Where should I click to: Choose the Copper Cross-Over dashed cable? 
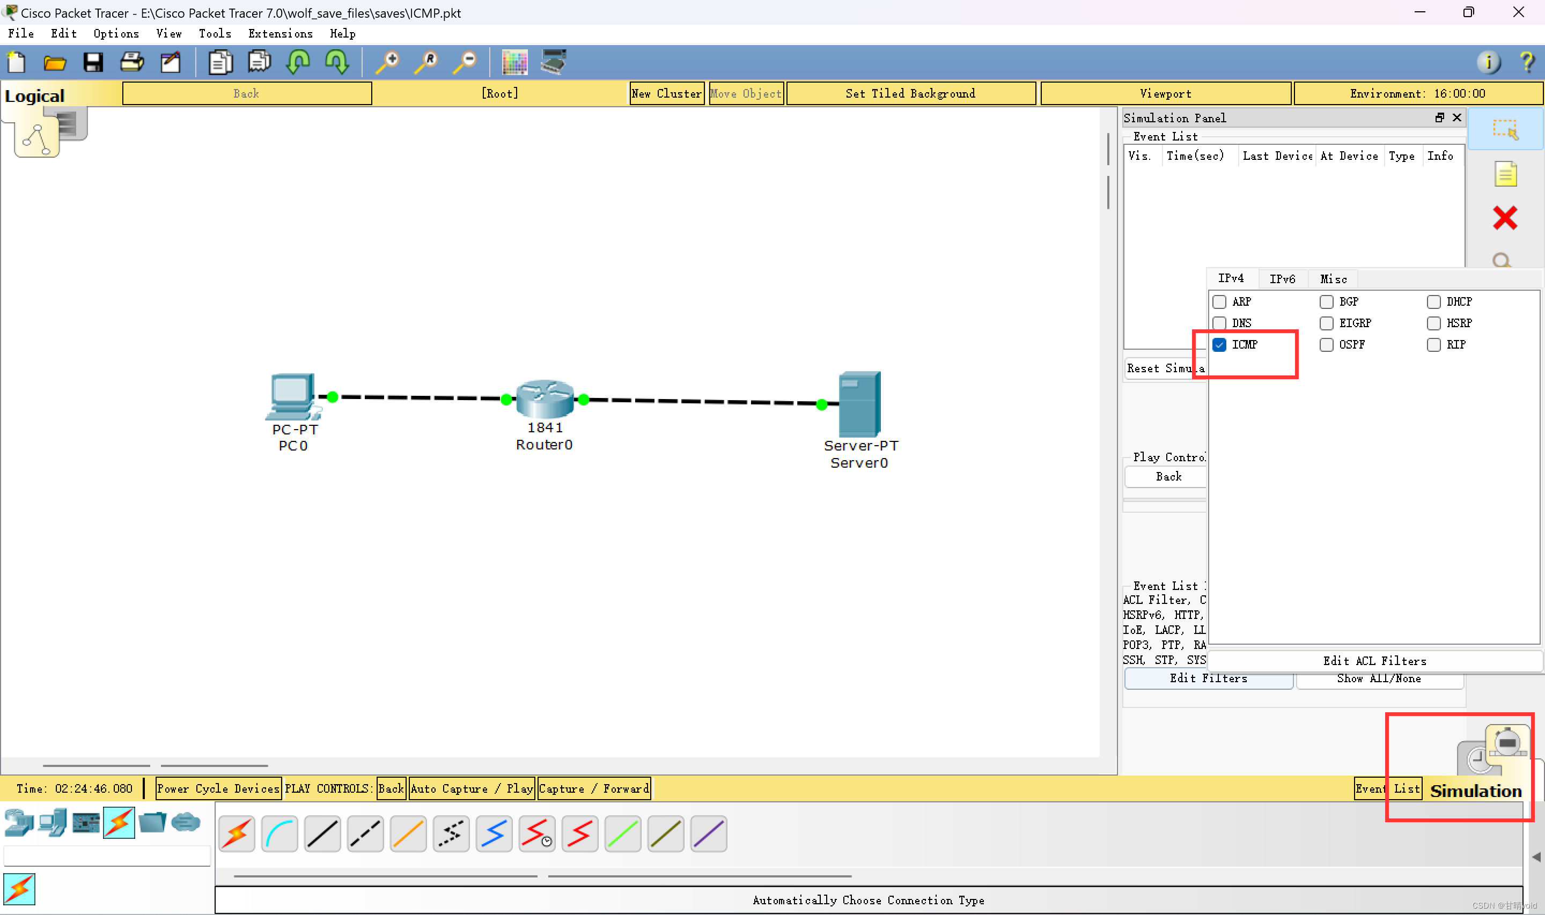pyautogui.click(x=365, y=833)
